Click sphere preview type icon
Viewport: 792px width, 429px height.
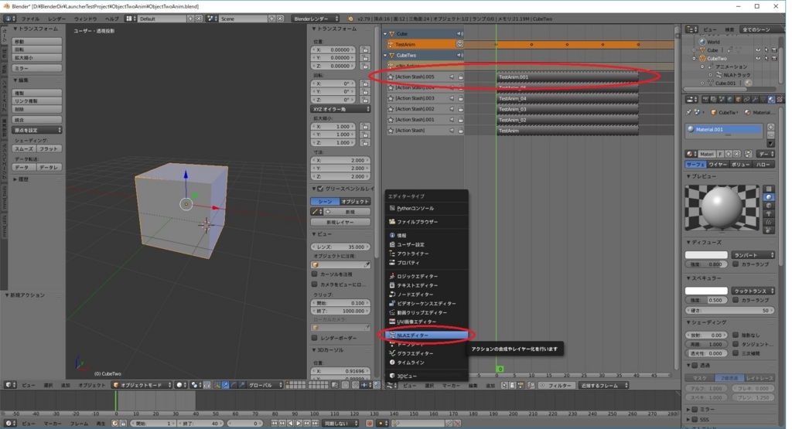[x=769, y=197]
